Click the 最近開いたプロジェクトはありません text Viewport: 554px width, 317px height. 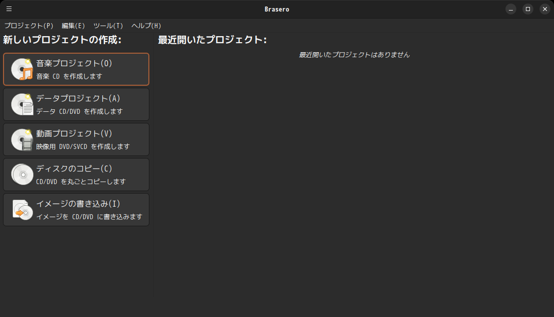point(354,55)
